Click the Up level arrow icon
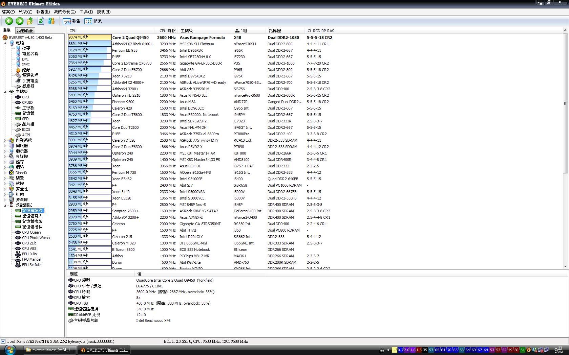 [x=30, y=21]
